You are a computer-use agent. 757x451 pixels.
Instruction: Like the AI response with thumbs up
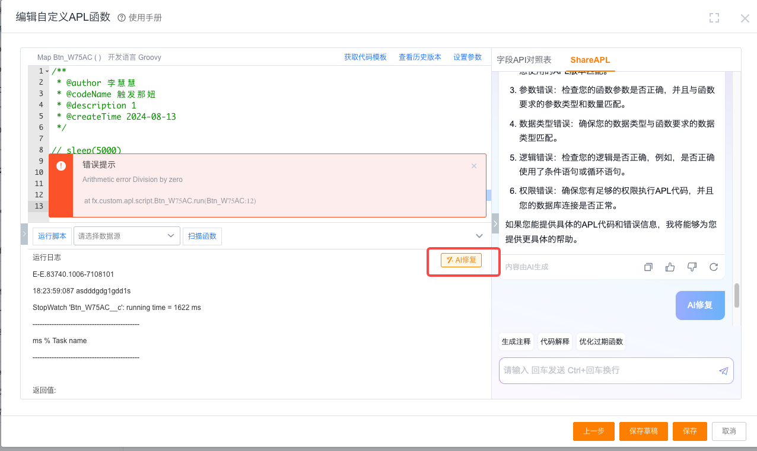pyautogui.click(x=670, y=267)
